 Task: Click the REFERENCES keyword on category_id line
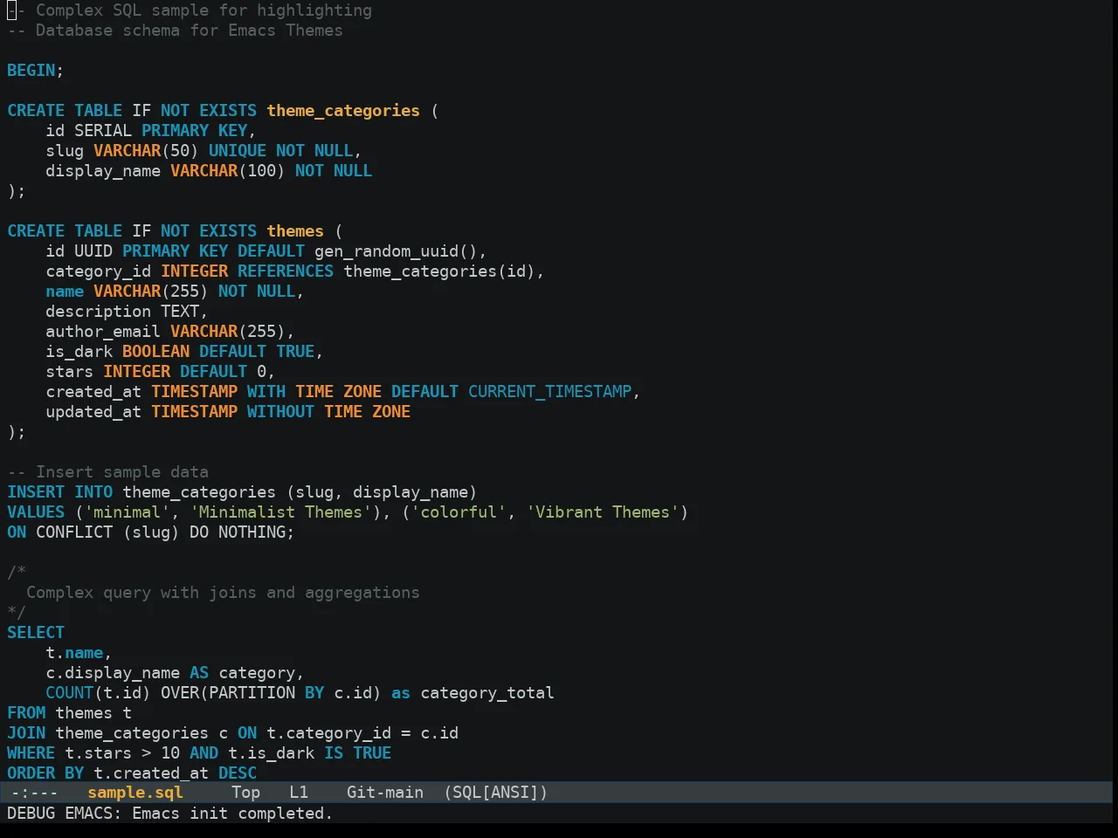(286, 271)
